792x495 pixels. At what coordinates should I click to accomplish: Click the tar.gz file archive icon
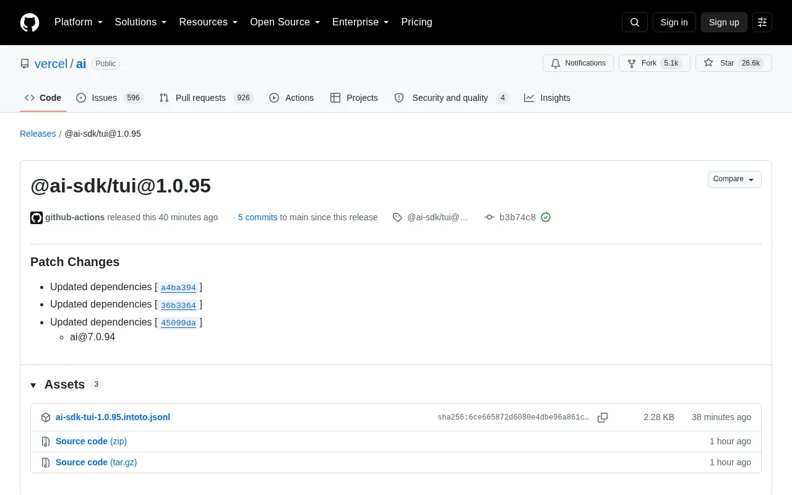(x=46, y=463)
